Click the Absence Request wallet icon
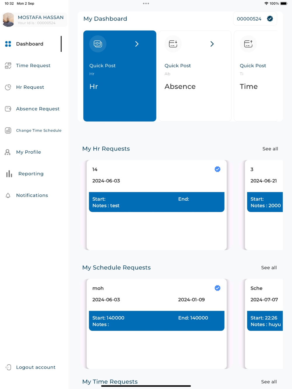The height and width of the screenshot is (389, 292). tap(8, 109)
